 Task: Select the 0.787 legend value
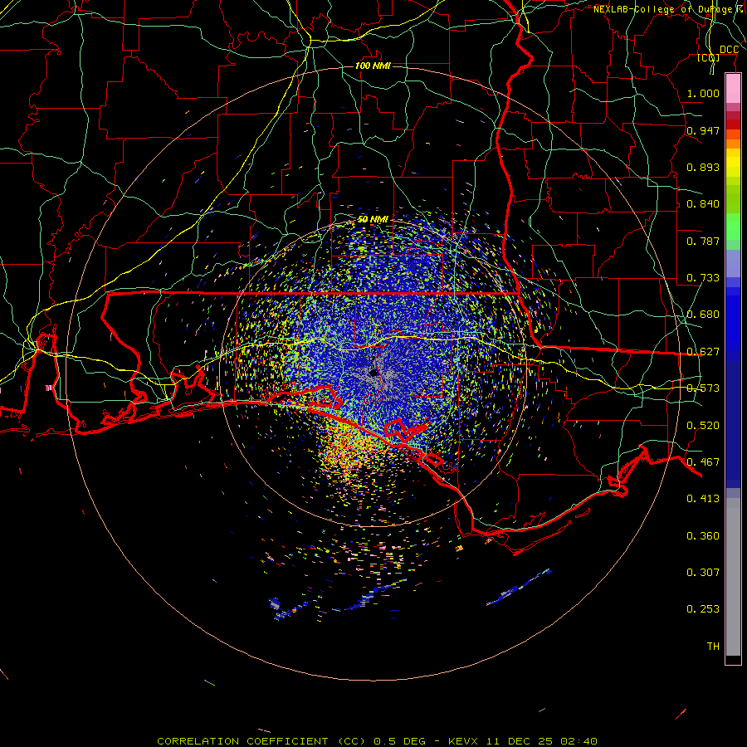[703, 241]
